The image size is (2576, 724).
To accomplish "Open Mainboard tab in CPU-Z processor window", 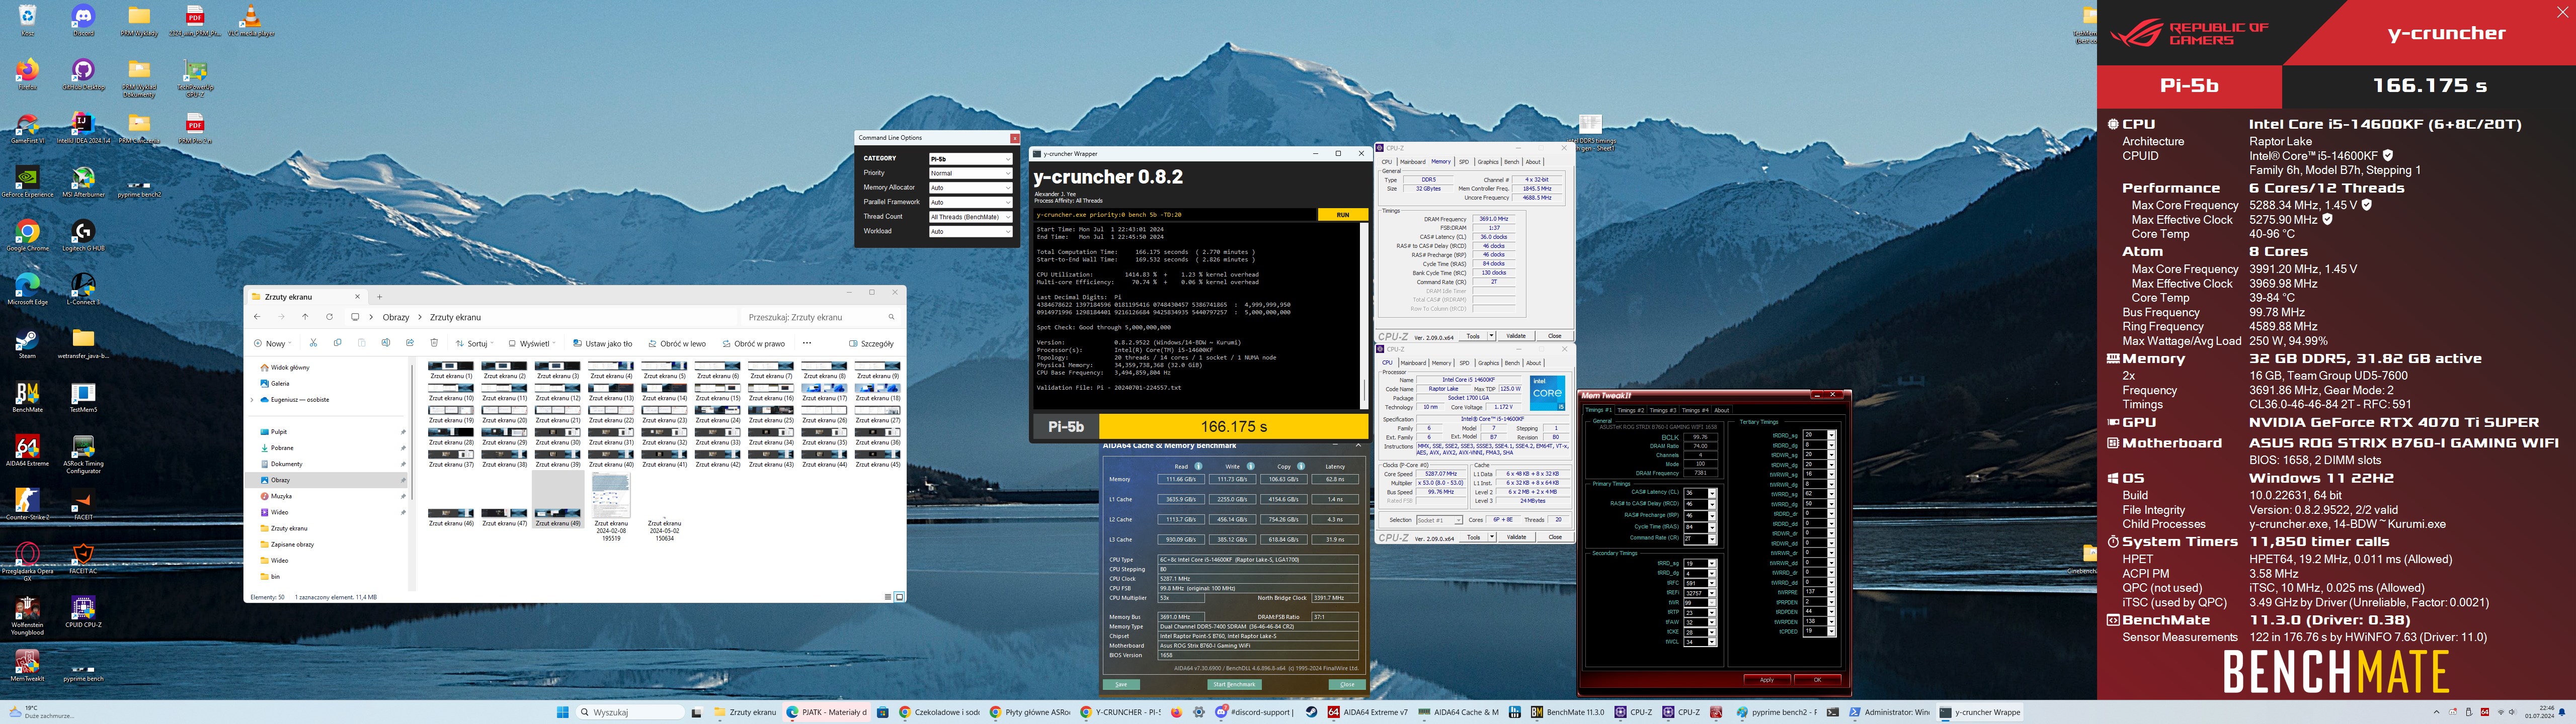I will [x=1413, y=363].
